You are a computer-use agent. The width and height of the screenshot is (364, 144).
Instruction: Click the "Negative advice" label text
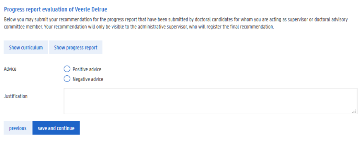(88, 79)
